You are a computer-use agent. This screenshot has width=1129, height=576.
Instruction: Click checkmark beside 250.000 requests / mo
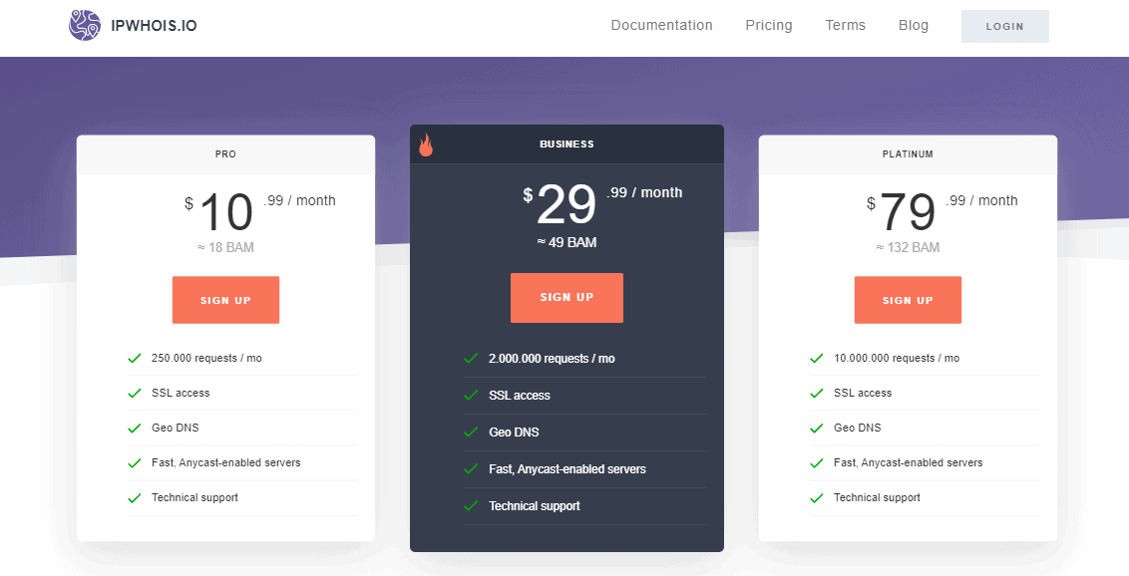134,358
